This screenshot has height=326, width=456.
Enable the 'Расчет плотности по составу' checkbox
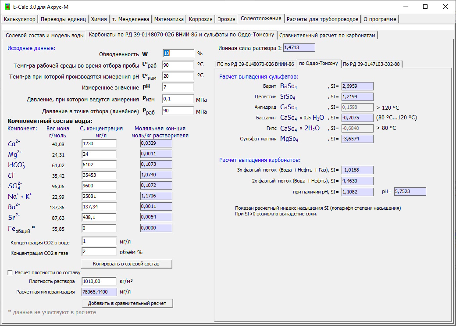11,272
